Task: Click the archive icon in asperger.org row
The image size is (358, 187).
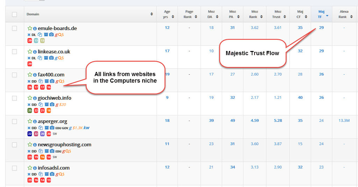Action: pos(46,128)
